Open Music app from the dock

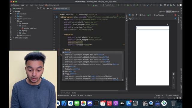109,103
